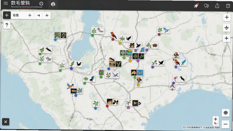
Task: Select the flower-shaped gear button in header
Action: pyautogui.click(x=53, y=4)
